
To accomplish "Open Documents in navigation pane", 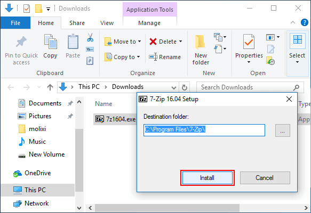I will pyautogui.click(x=45, y=103).
